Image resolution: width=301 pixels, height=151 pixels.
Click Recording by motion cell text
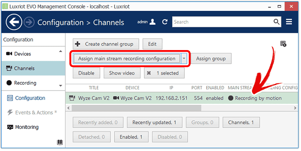click(x=258, y=98)
